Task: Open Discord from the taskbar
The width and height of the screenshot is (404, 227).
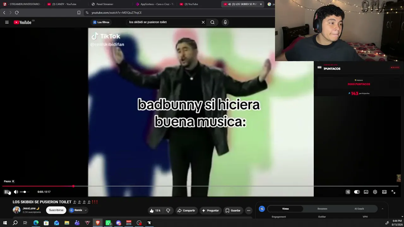Action: (x=119, y=223)
